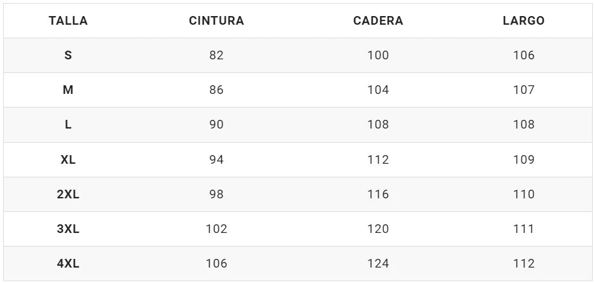Click length value 108 in LARGO column
This screenshot has height=283, width=594.
tap(524, 124)
